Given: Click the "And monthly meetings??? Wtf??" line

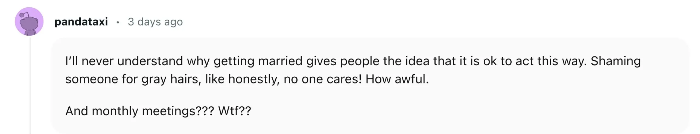Looking at the screenshot, I should (x=158, y=111).
